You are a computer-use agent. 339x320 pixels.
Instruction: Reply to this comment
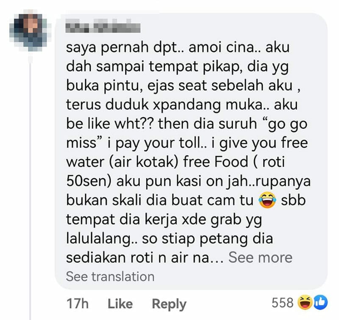[169, 304]
